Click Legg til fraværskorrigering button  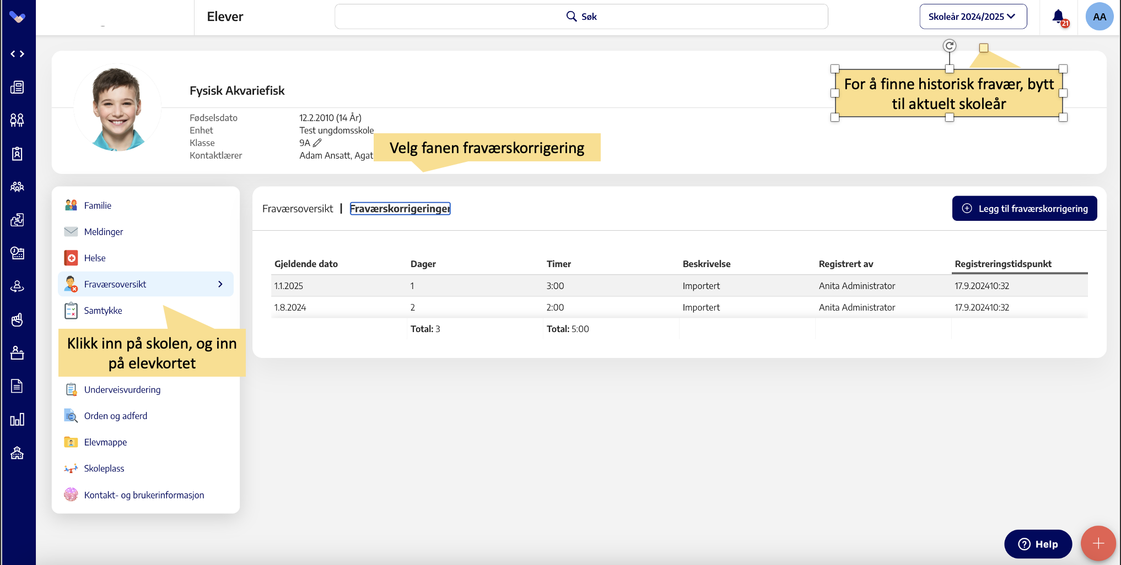point(1024,209)
